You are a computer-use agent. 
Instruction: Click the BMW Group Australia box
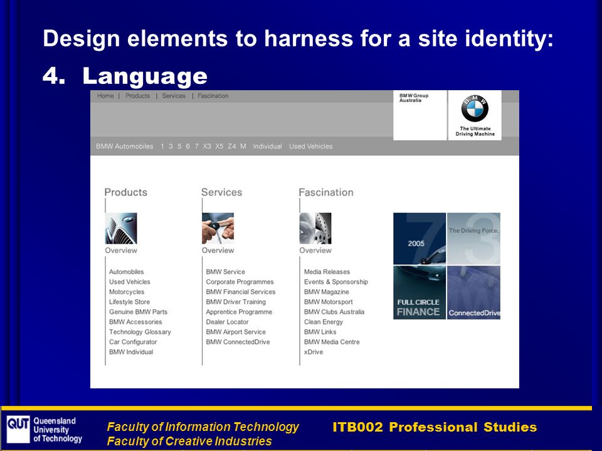coord(420,115)
